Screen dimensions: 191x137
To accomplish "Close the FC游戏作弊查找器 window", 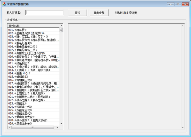I will pos(185,4).
